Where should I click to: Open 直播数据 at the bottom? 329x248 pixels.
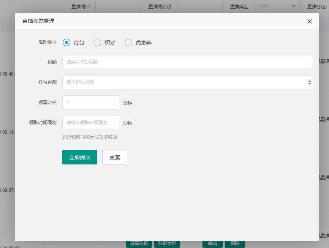[139, 243]
